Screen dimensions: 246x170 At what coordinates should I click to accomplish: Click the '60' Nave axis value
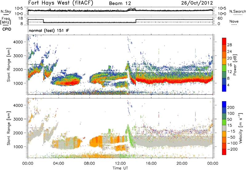(220, 18)
